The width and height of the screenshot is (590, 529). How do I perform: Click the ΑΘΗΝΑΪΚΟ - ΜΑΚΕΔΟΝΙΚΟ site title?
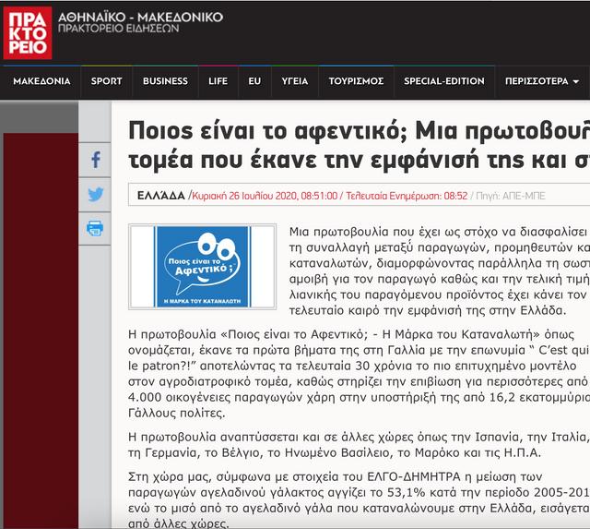[141, 17]
